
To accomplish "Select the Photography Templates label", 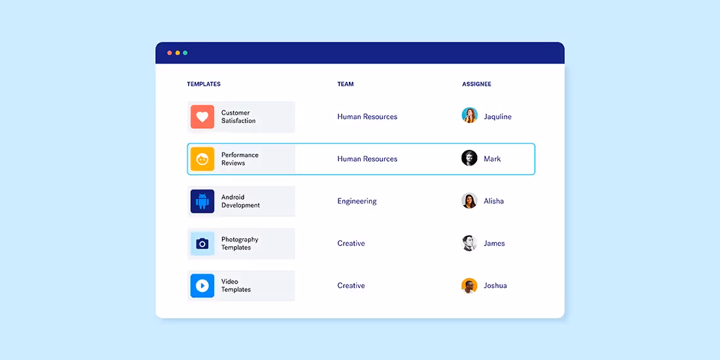I will [240, 243].
